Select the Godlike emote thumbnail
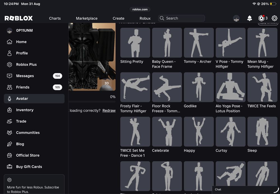The height and width of the screenshot is (194, 280). point(199,87)
